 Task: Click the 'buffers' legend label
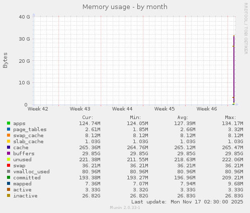coord(24,154)
